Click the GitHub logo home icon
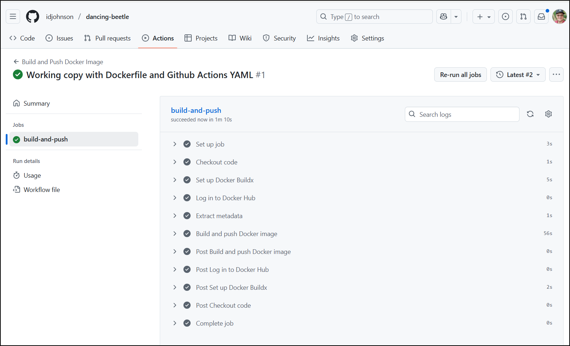Image resolution: width=570 pixels, height=346 pixels. pyautogui.click(x=33, y=16)
